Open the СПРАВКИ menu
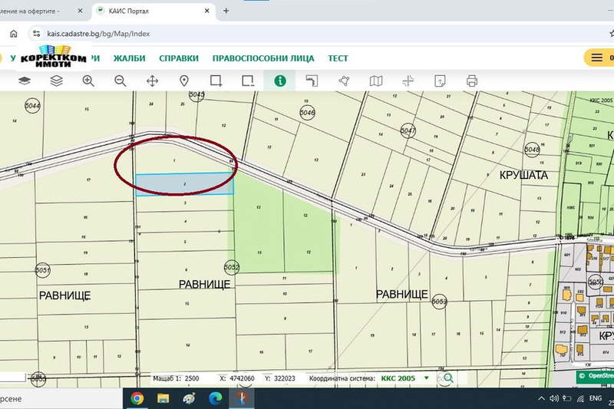The width and height of the screenshot is (614, 409). [x=179, y=58]
